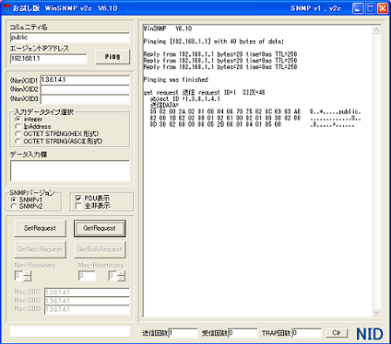Viewport: 391px width, 344px height.
Task: Click the 送信DATA= line in the log
Action: click(164, 106)
